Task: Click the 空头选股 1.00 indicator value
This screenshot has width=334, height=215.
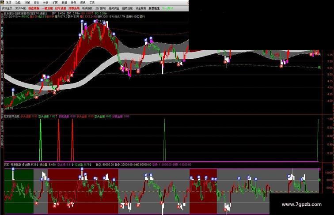Action: [48, 117]
